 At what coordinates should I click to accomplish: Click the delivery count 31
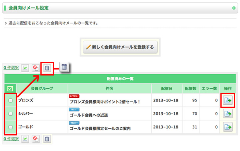(194, 127)
